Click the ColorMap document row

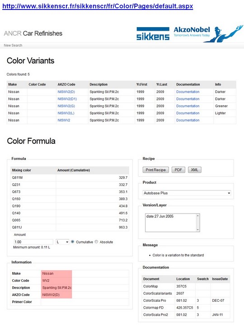[186, 286]
